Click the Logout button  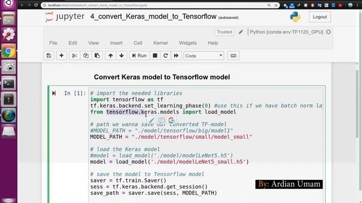(320, 17)
